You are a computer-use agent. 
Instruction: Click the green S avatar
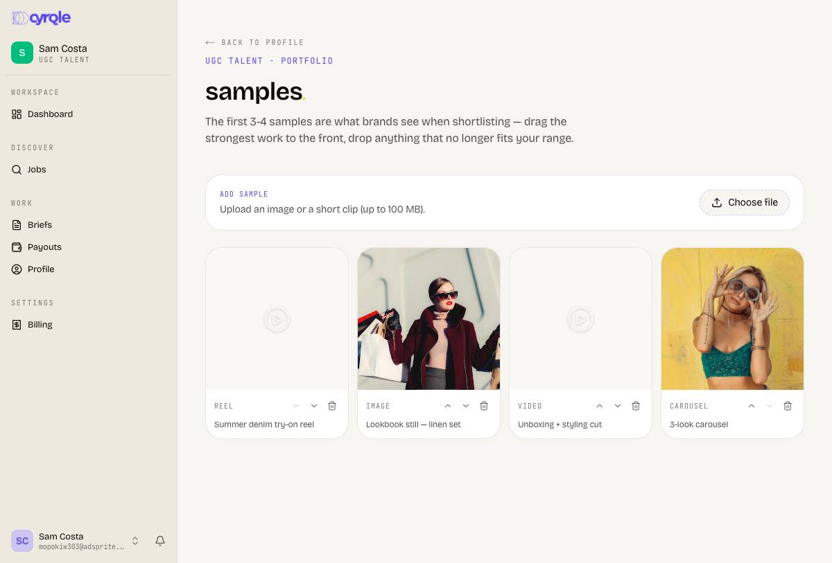click(22, 53)
